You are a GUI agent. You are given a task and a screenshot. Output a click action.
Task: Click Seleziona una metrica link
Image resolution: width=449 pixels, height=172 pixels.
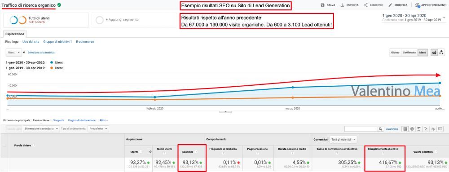pos(41,53)
